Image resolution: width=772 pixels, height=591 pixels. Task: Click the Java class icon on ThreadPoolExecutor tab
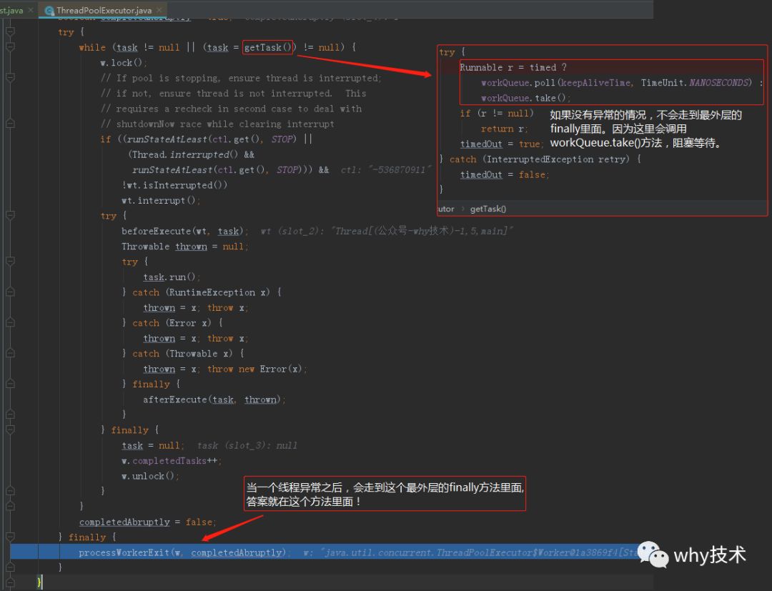pos(49,10)
